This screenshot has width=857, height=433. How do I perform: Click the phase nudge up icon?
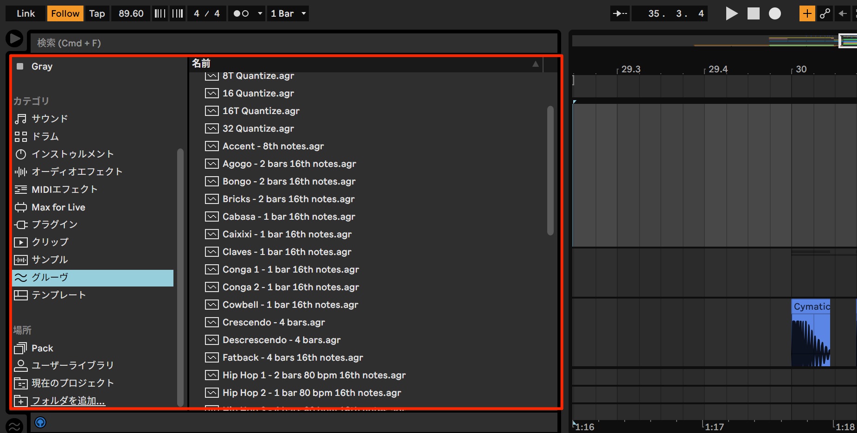[178, 13]
